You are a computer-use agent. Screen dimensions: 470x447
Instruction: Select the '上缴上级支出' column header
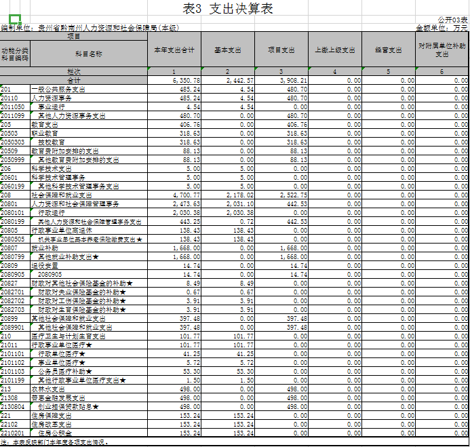pos(335,50)
